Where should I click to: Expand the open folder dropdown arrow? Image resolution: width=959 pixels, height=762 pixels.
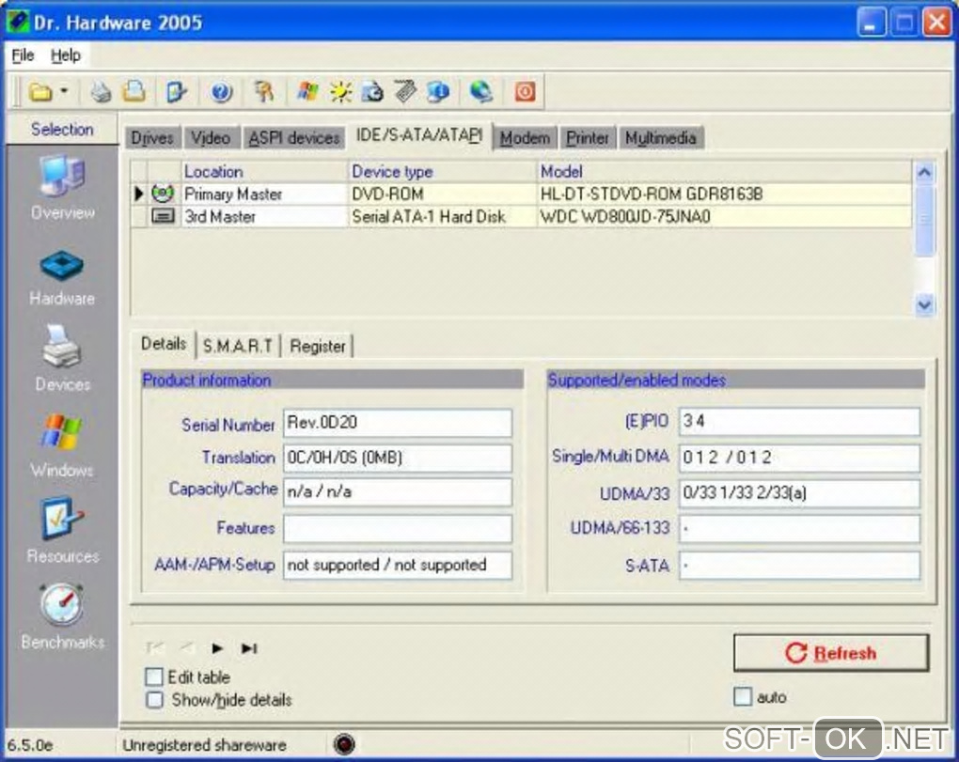[64, 92]
